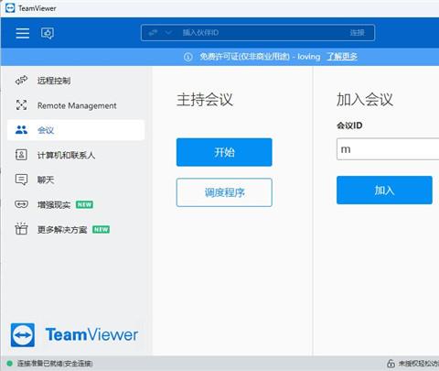
Task: Click the connection ready status text
Action: click(x=55, y=364)
